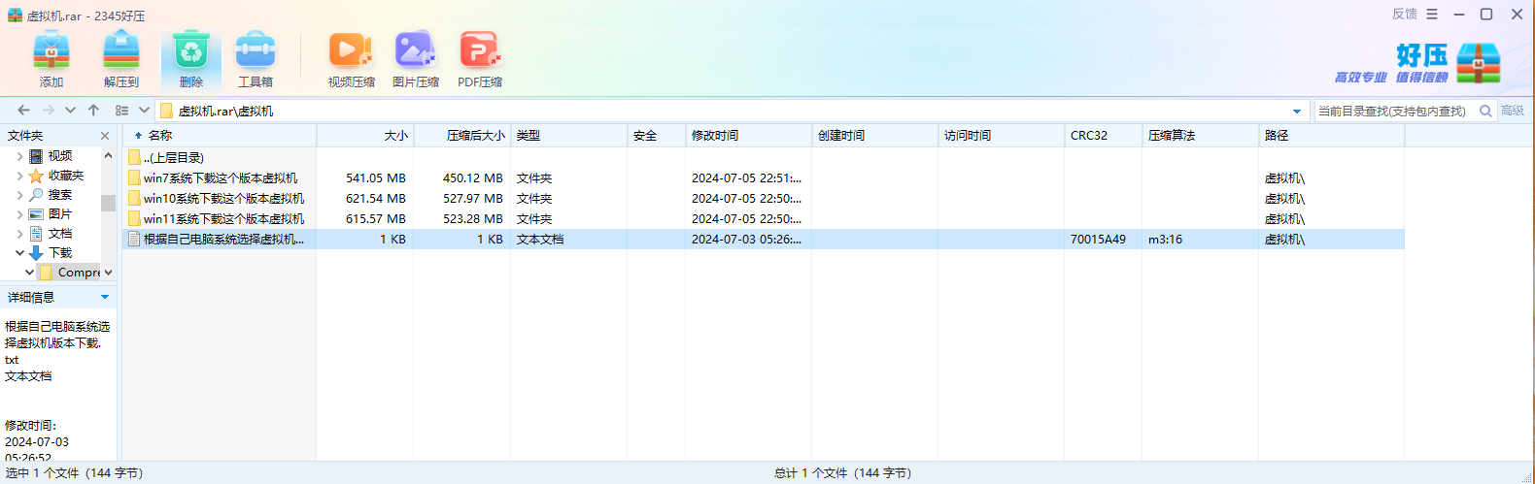Expand the 收藏夹 tree node

point(19,176)
